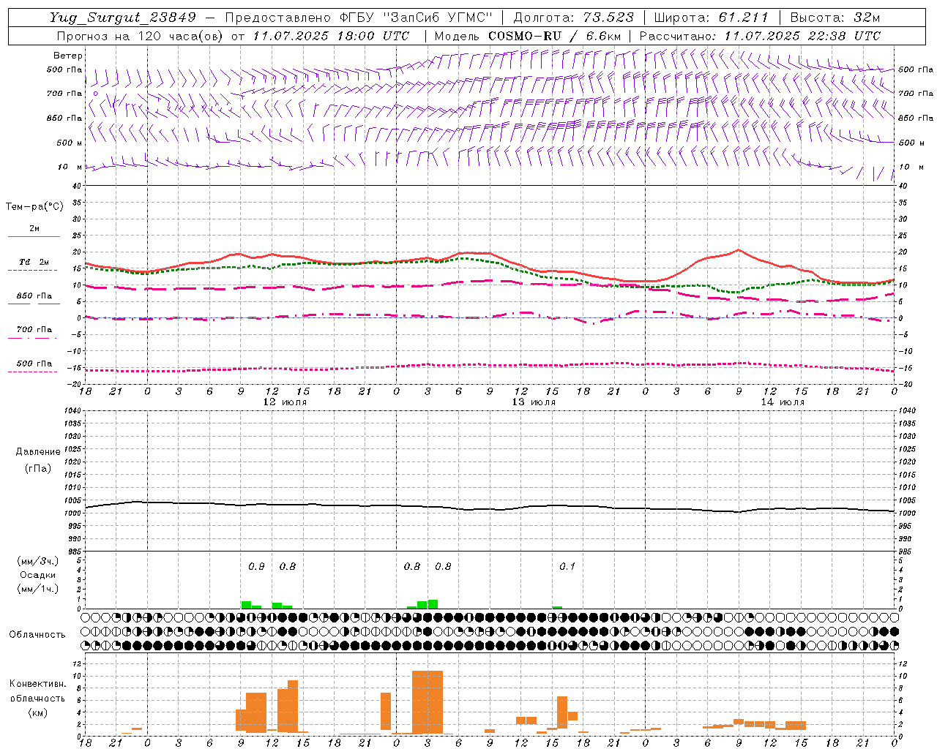Viewport: 937px width, 749px height.
Task: Select the forecast start time 11.07.2025 18:00 UTC
Action: [x=331, y=36]
